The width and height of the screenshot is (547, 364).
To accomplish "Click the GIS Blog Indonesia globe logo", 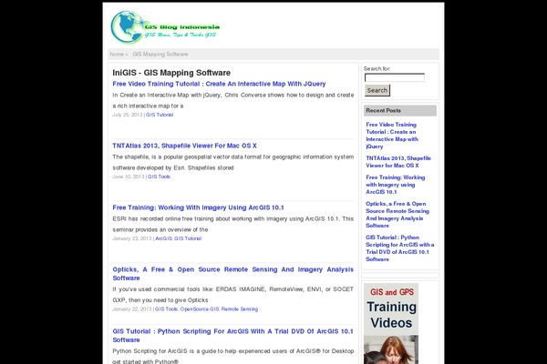I will (165, 27).
